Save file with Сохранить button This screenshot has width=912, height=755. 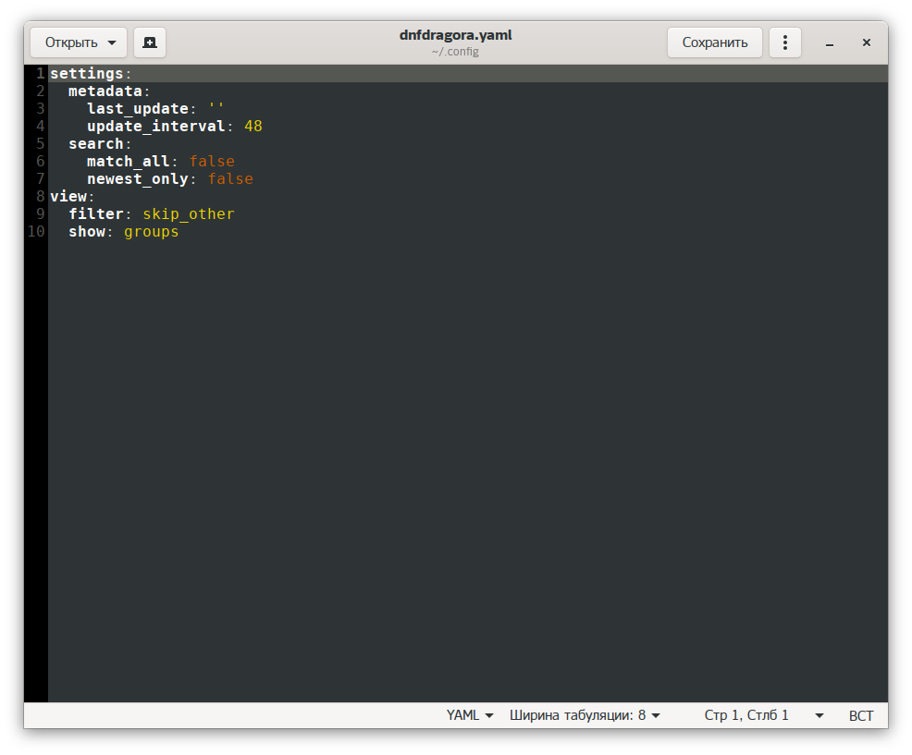tap(714, 43)
